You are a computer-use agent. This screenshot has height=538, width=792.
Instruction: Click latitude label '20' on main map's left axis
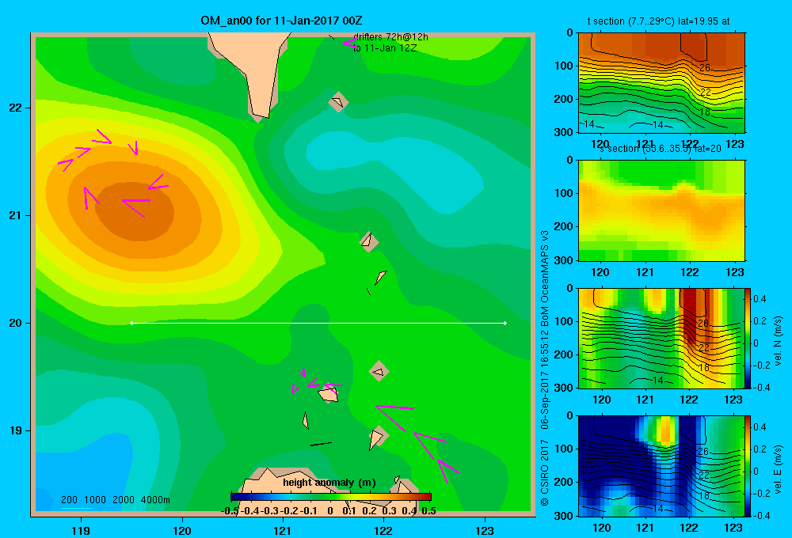(x=16, y=323)
